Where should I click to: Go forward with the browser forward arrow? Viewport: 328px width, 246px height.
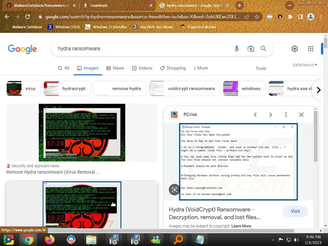click(x=17, y=17)
